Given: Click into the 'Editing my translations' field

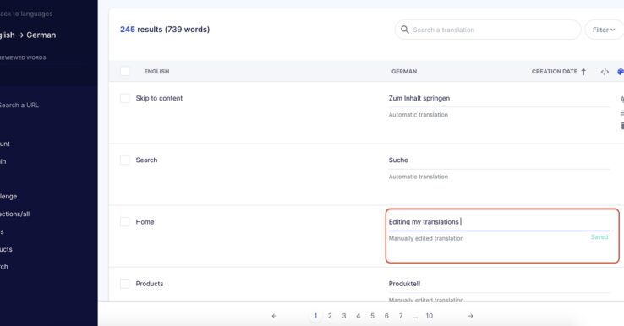Looking at the screenshot, I should [499, 222].
